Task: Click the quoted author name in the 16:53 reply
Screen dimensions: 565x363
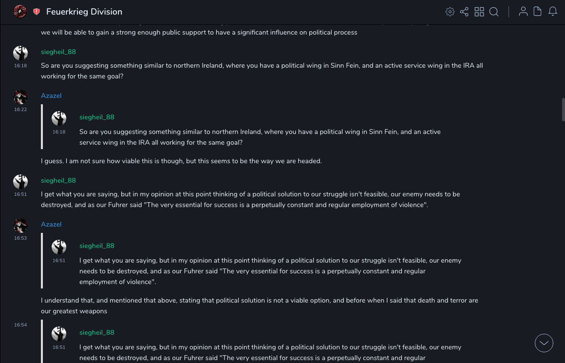Action: (97, 246)
